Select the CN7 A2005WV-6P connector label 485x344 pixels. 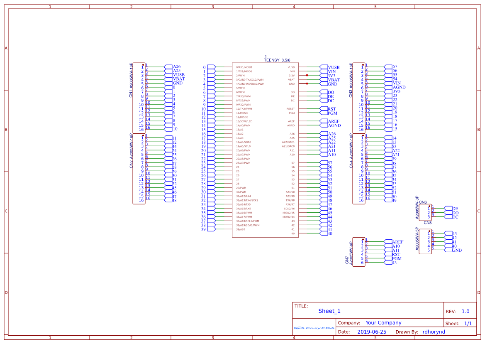[x=349, y=253]
